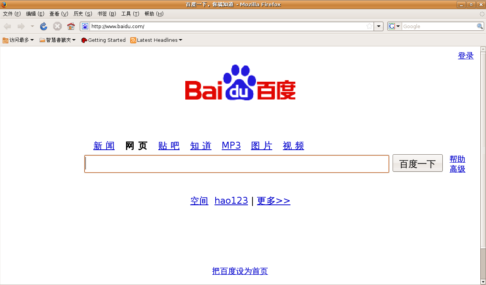Click the Forward navigation arrow
Image resolution: width=486 pixels, height=285 pixels.
pyautogui.click(x=21, y=26)
